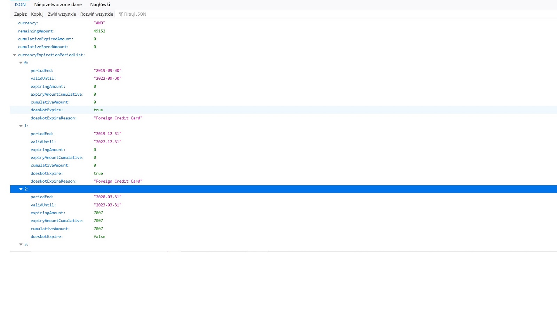
Task: Switch to the JSON tab
Action: tap(20, 5)
